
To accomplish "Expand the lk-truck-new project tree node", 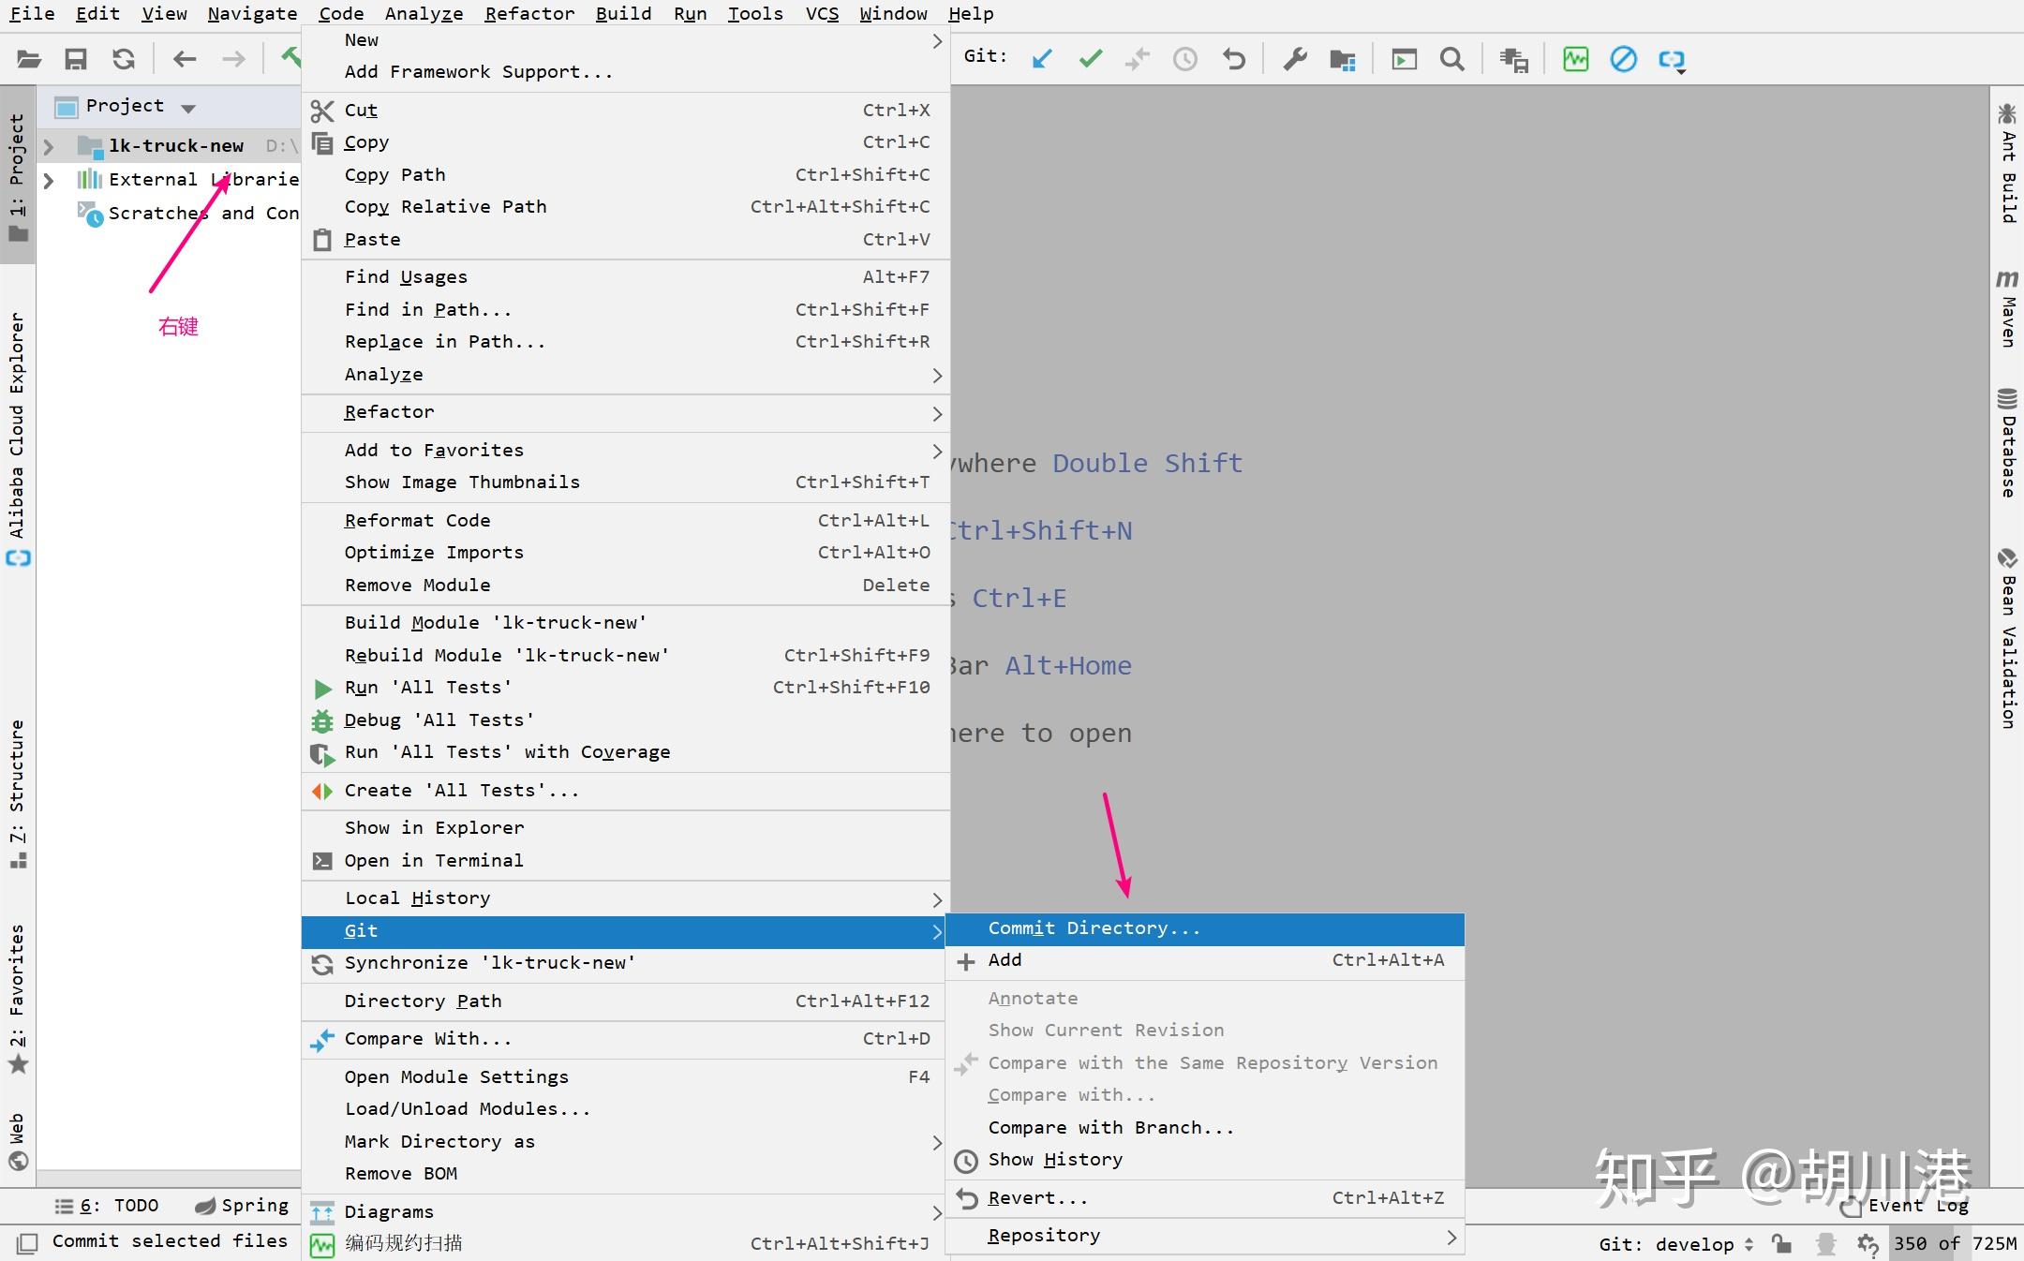I will [x=50, y=146].
